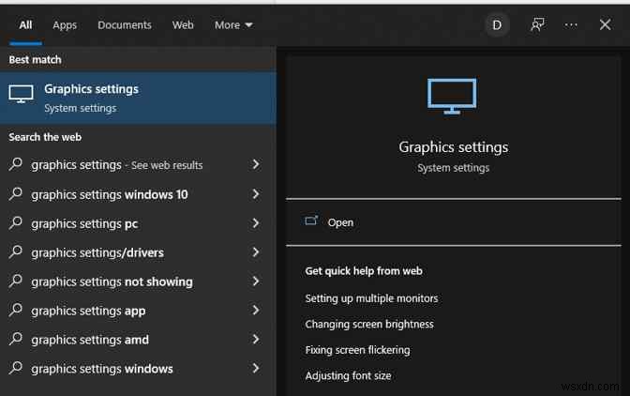Click the monitor icon beside Best match result
This screenshot has height=396, width=630.
click(21, 95)
